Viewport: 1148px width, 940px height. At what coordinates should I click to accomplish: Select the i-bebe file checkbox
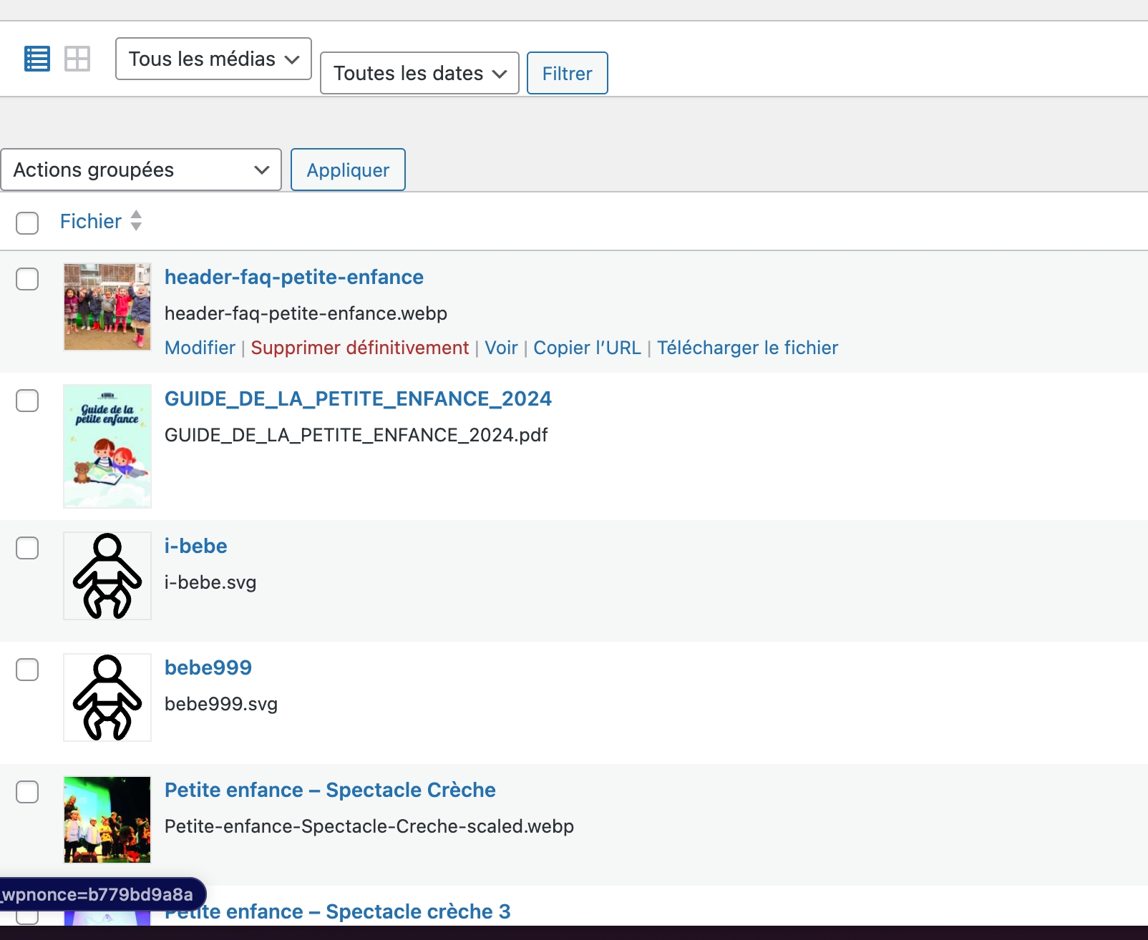(x=27, y=548)
